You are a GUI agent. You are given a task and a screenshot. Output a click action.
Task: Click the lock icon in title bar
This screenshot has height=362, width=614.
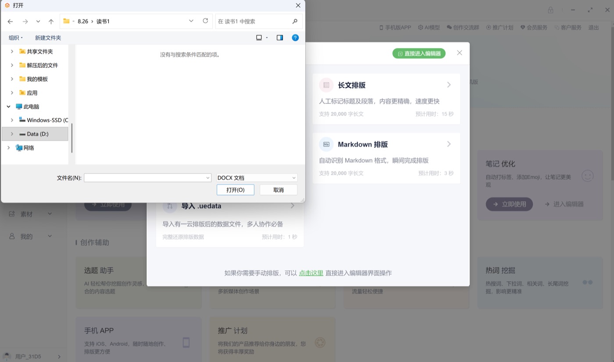coord(550,10)
